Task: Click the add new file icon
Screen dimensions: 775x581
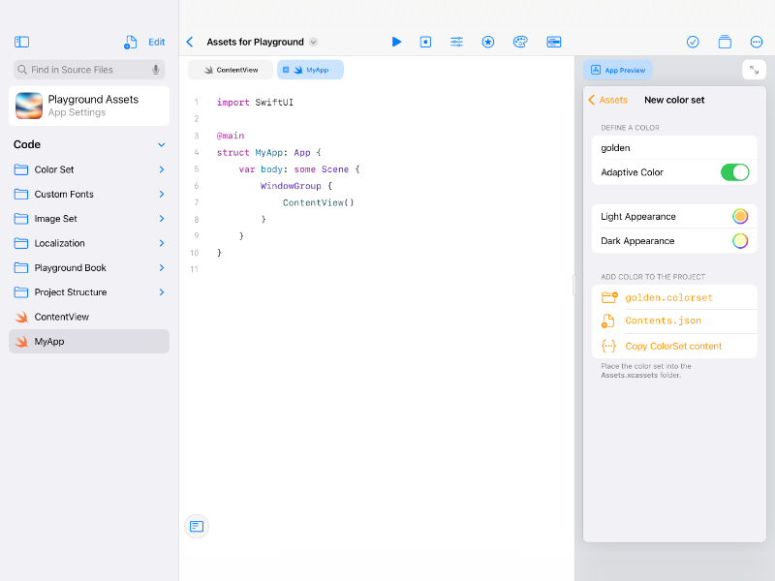Action: (131, 43)
